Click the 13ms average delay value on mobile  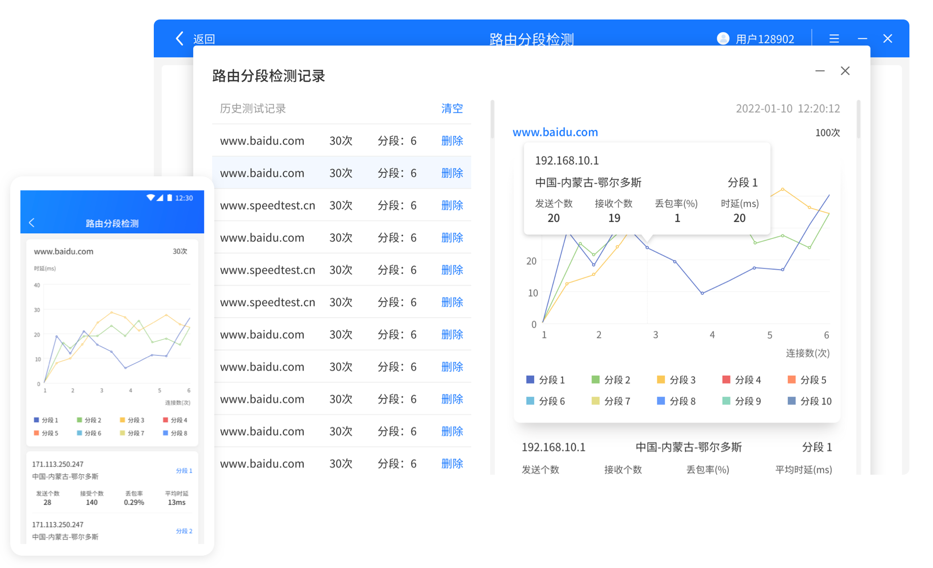click(177, 502)
